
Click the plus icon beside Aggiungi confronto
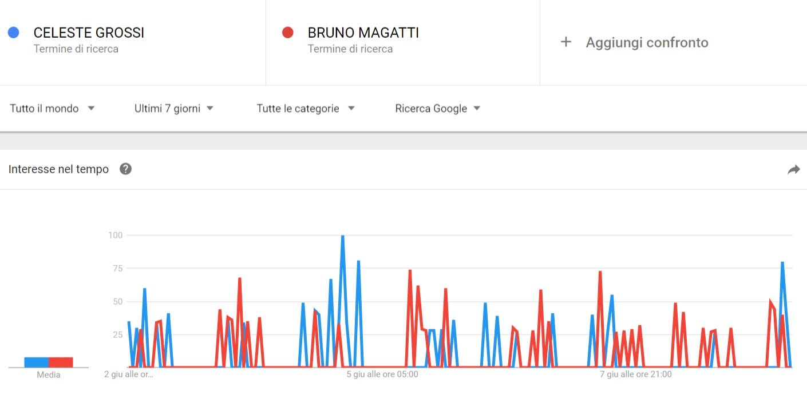tap(565, 42)
